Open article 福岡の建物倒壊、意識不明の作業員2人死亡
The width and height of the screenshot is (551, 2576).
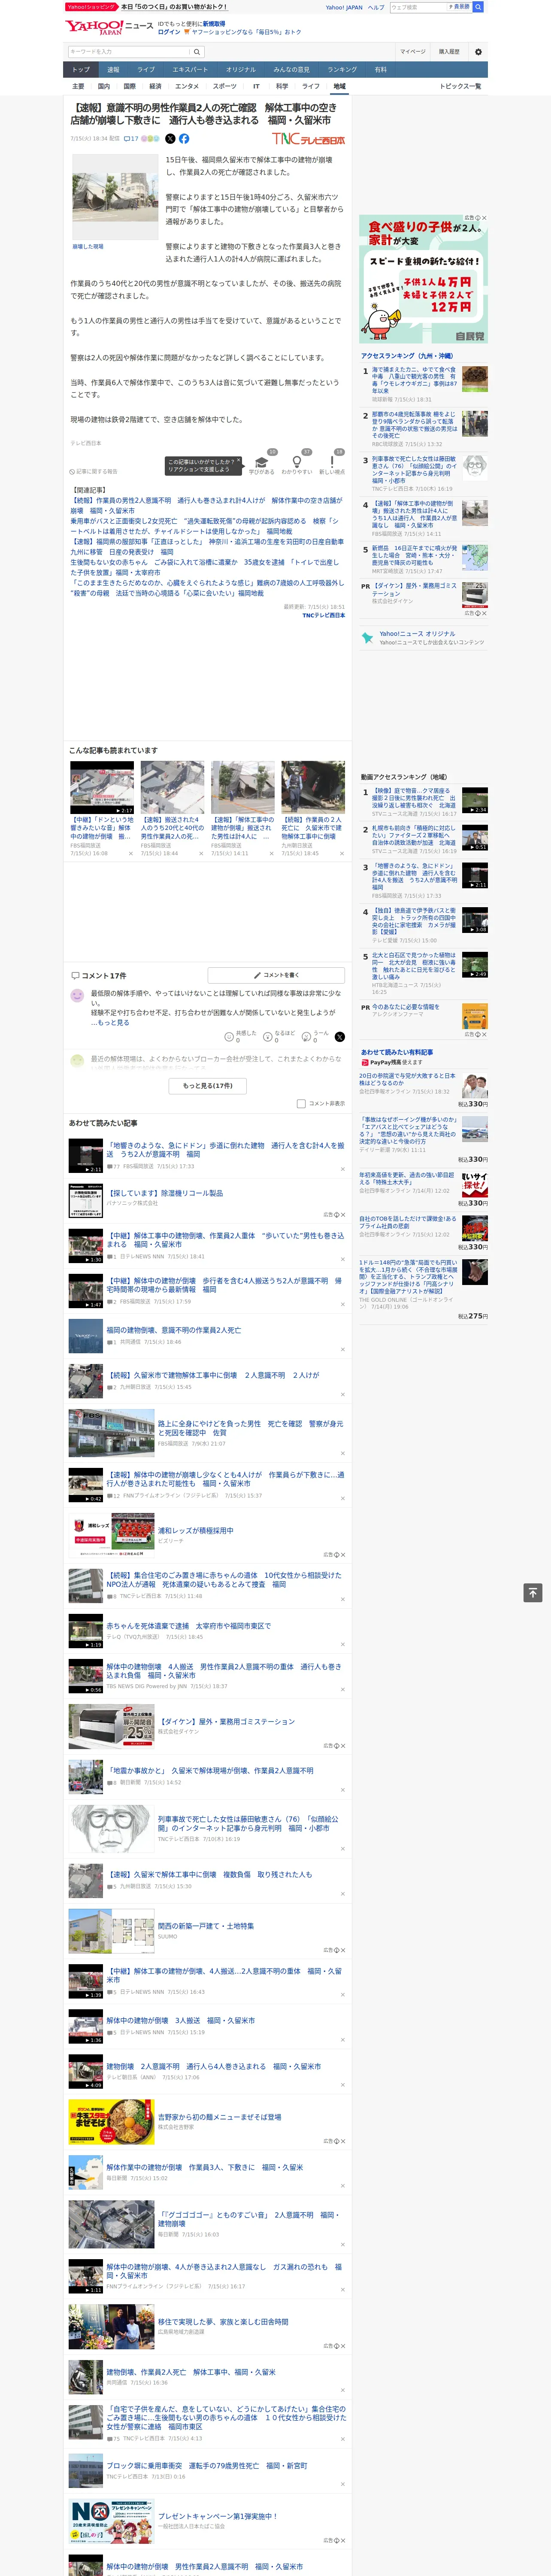pyautogui.click(x=174, y=1331)
